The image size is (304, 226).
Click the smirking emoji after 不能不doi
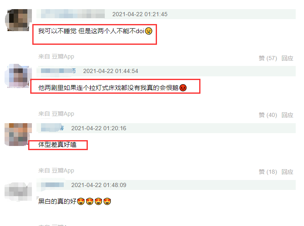[x=149, y=31]
